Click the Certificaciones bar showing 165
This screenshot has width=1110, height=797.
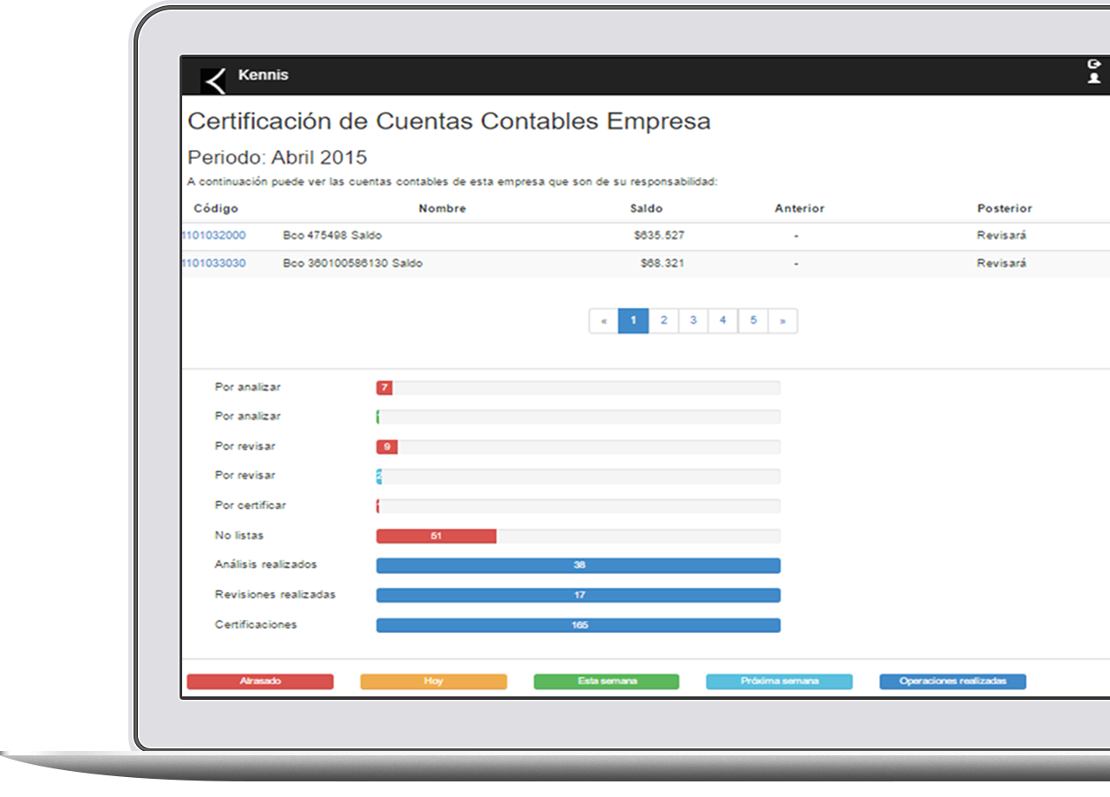(578, 625)
